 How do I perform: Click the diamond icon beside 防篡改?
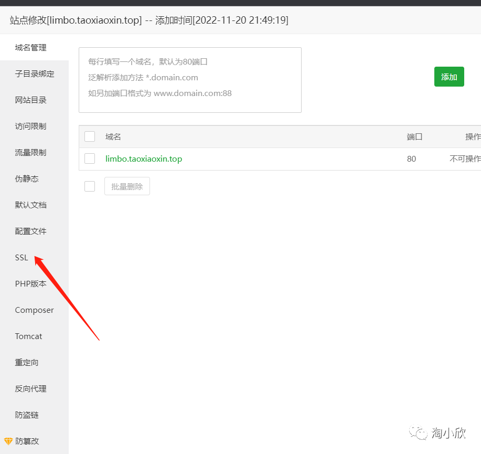pos(8,441)
